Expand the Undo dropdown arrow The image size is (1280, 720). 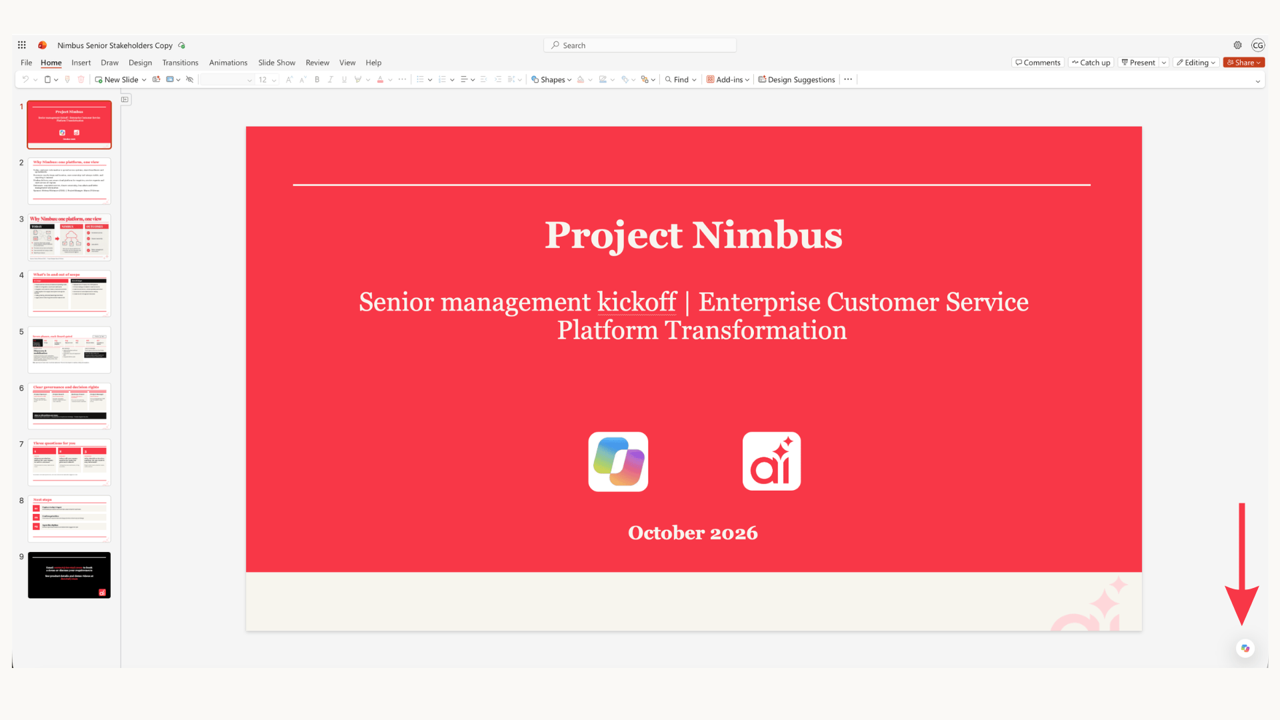[x=35, y=80]
